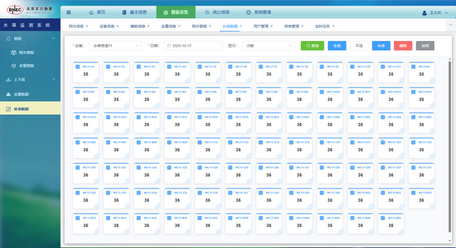Click the cube icon for 网关警报

[14, 52]
